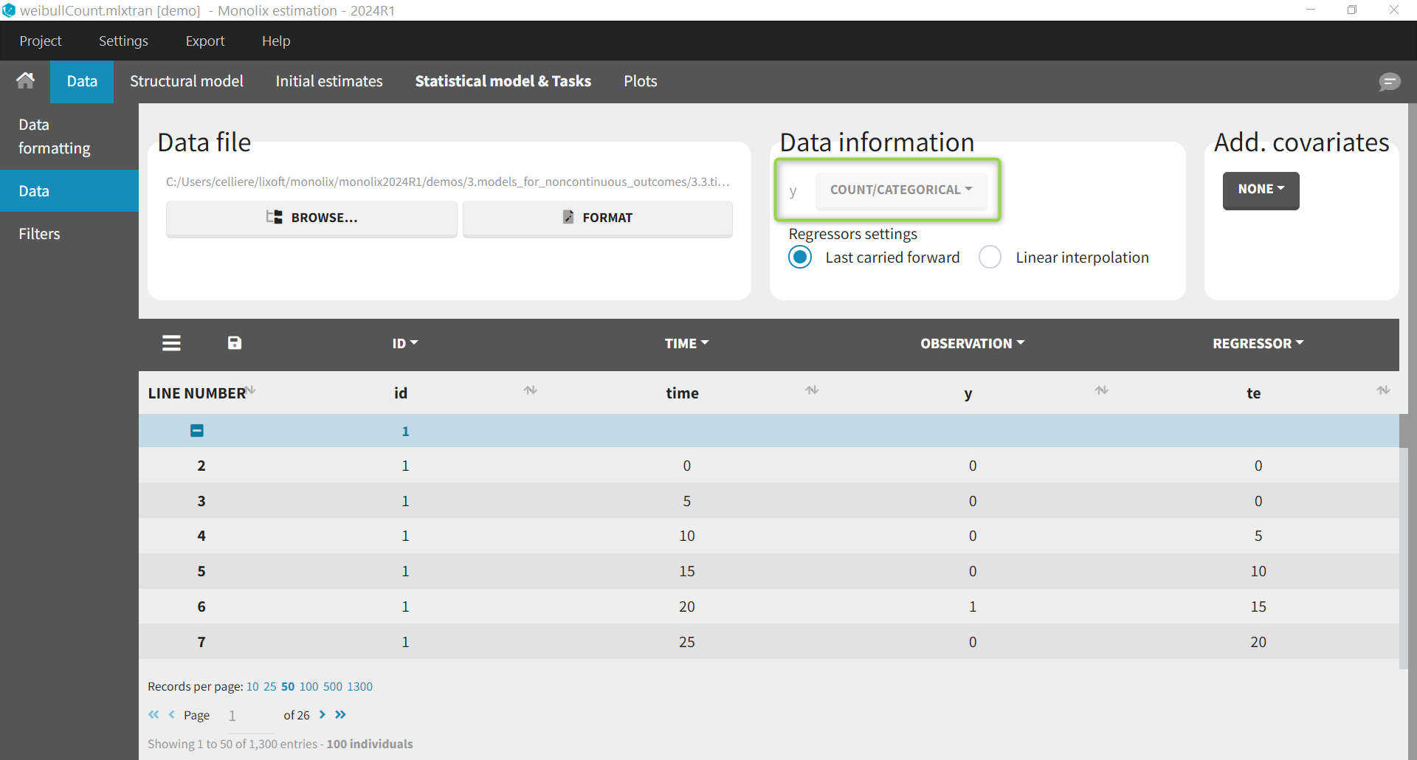Click the hamburger menu icon above table
This screenshot has height=760, width=1417.
point(171,343)
